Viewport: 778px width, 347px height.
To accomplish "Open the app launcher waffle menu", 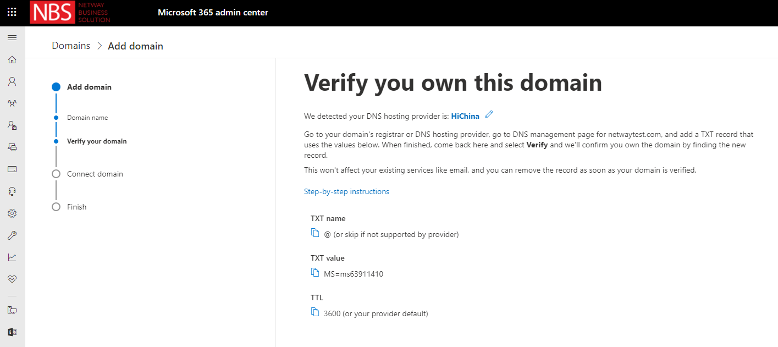I will click(x=12, y=12).
